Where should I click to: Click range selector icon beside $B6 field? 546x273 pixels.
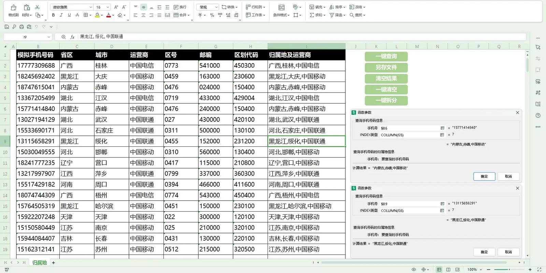[x=442, y=128]
